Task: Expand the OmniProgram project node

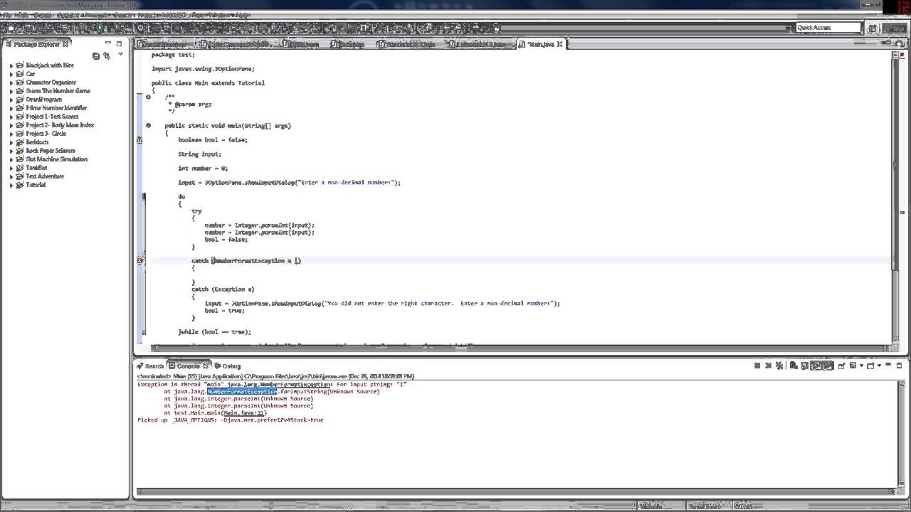Action: coord(11,100)
